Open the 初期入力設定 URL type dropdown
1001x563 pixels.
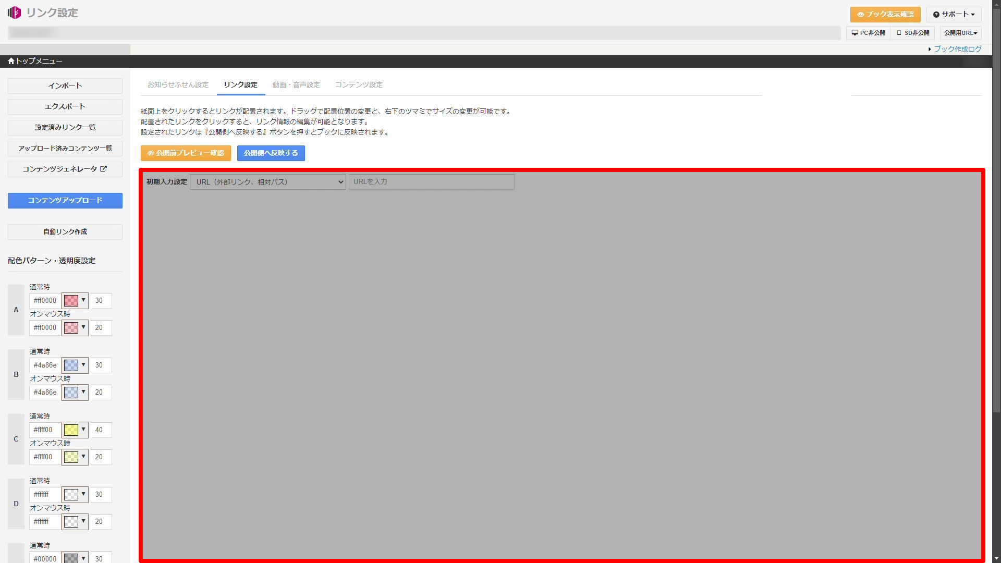pos(267,181)
